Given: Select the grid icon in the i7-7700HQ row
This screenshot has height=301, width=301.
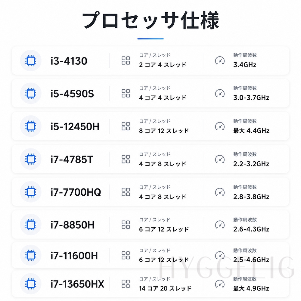Looking at the screenshot, I should [x=126, y=192].
